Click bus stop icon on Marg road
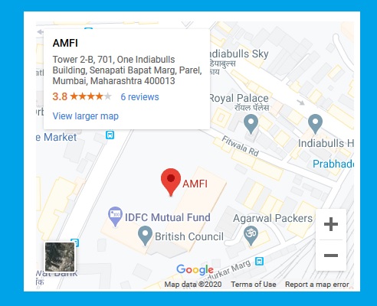 [x=259, y=261]
